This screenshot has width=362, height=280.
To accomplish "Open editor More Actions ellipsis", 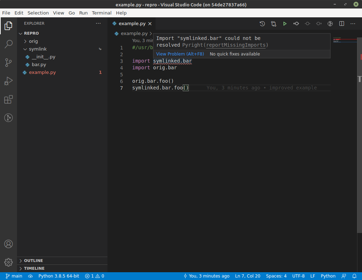I will tap(353, 24).
